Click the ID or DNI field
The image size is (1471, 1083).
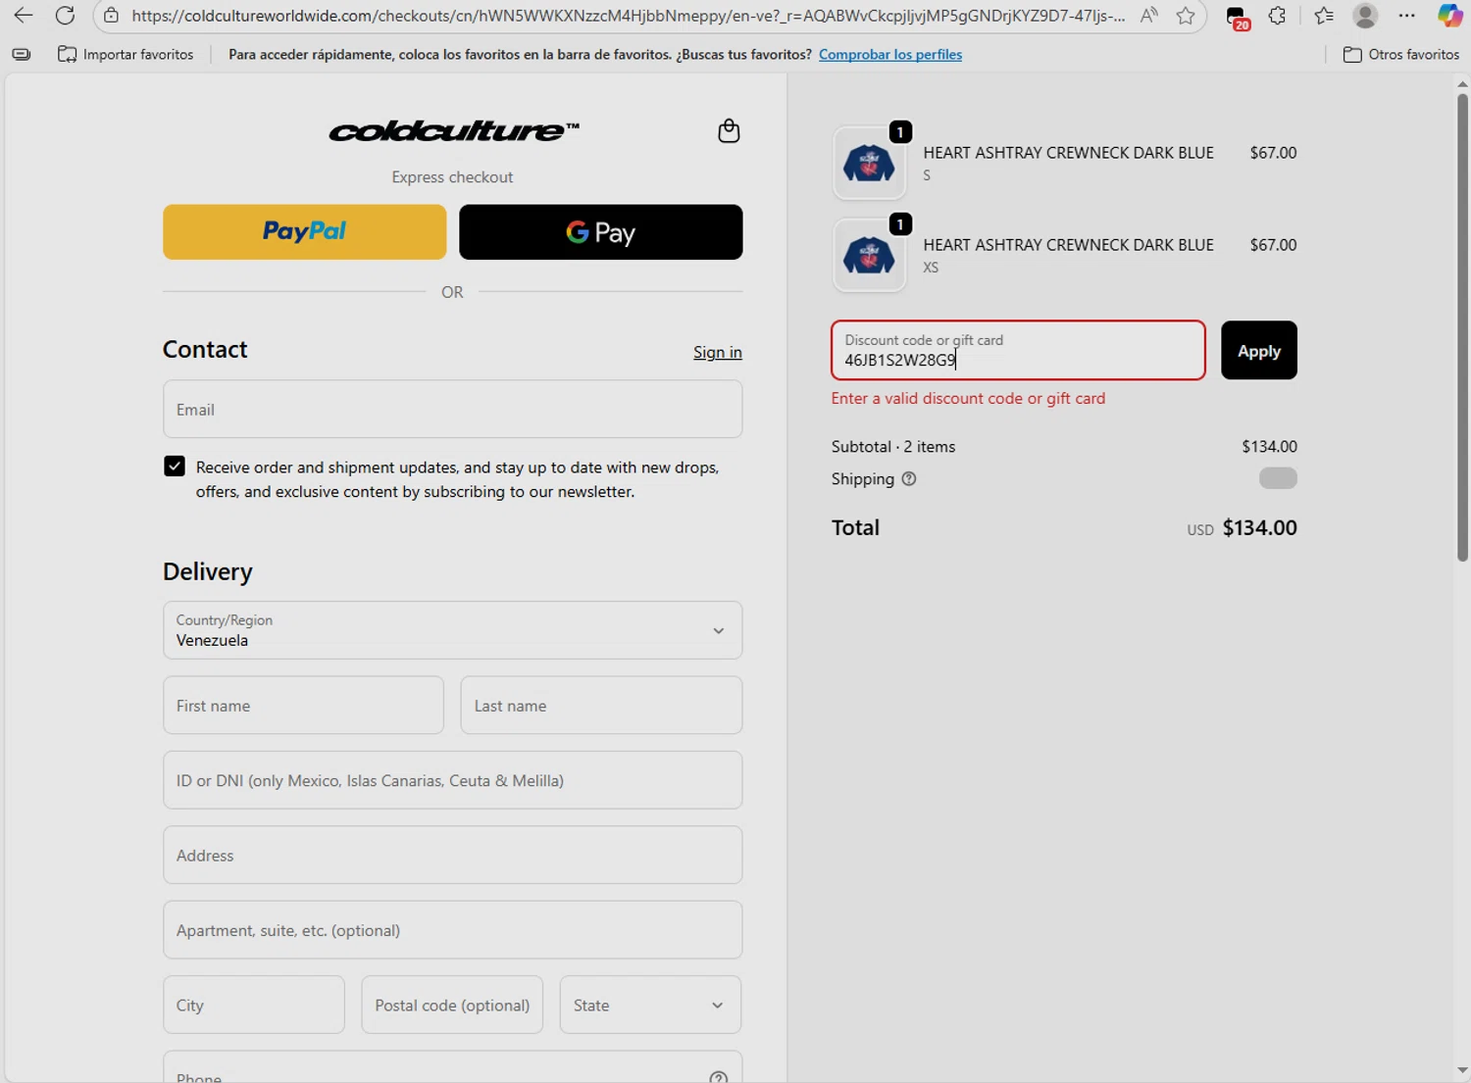(x=452, y=780)
